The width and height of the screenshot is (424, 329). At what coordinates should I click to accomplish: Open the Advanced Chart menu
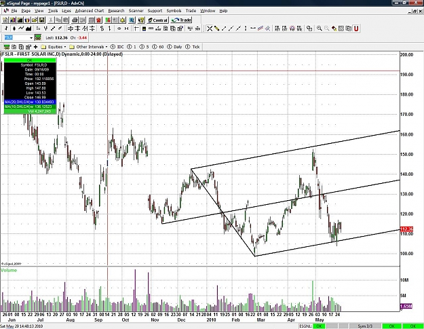pos(90,11)
